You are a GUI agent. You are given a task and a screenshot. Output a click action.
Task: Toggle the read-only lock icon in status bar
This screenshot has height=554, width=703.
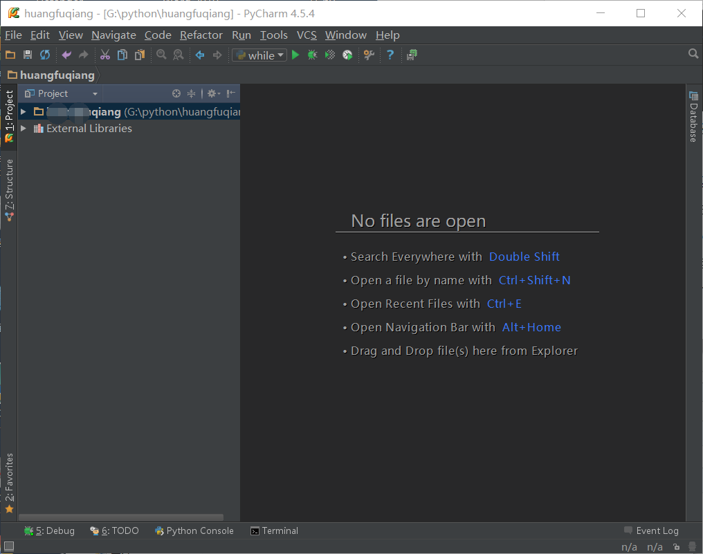[676, 547]
